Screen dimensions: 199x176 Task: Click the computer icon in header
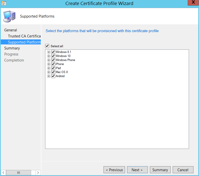point(9,16)
